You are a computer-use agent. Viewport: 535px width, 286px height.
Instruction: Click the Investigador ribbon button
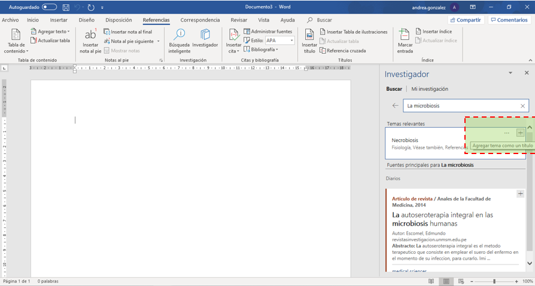tap(205, 38)
